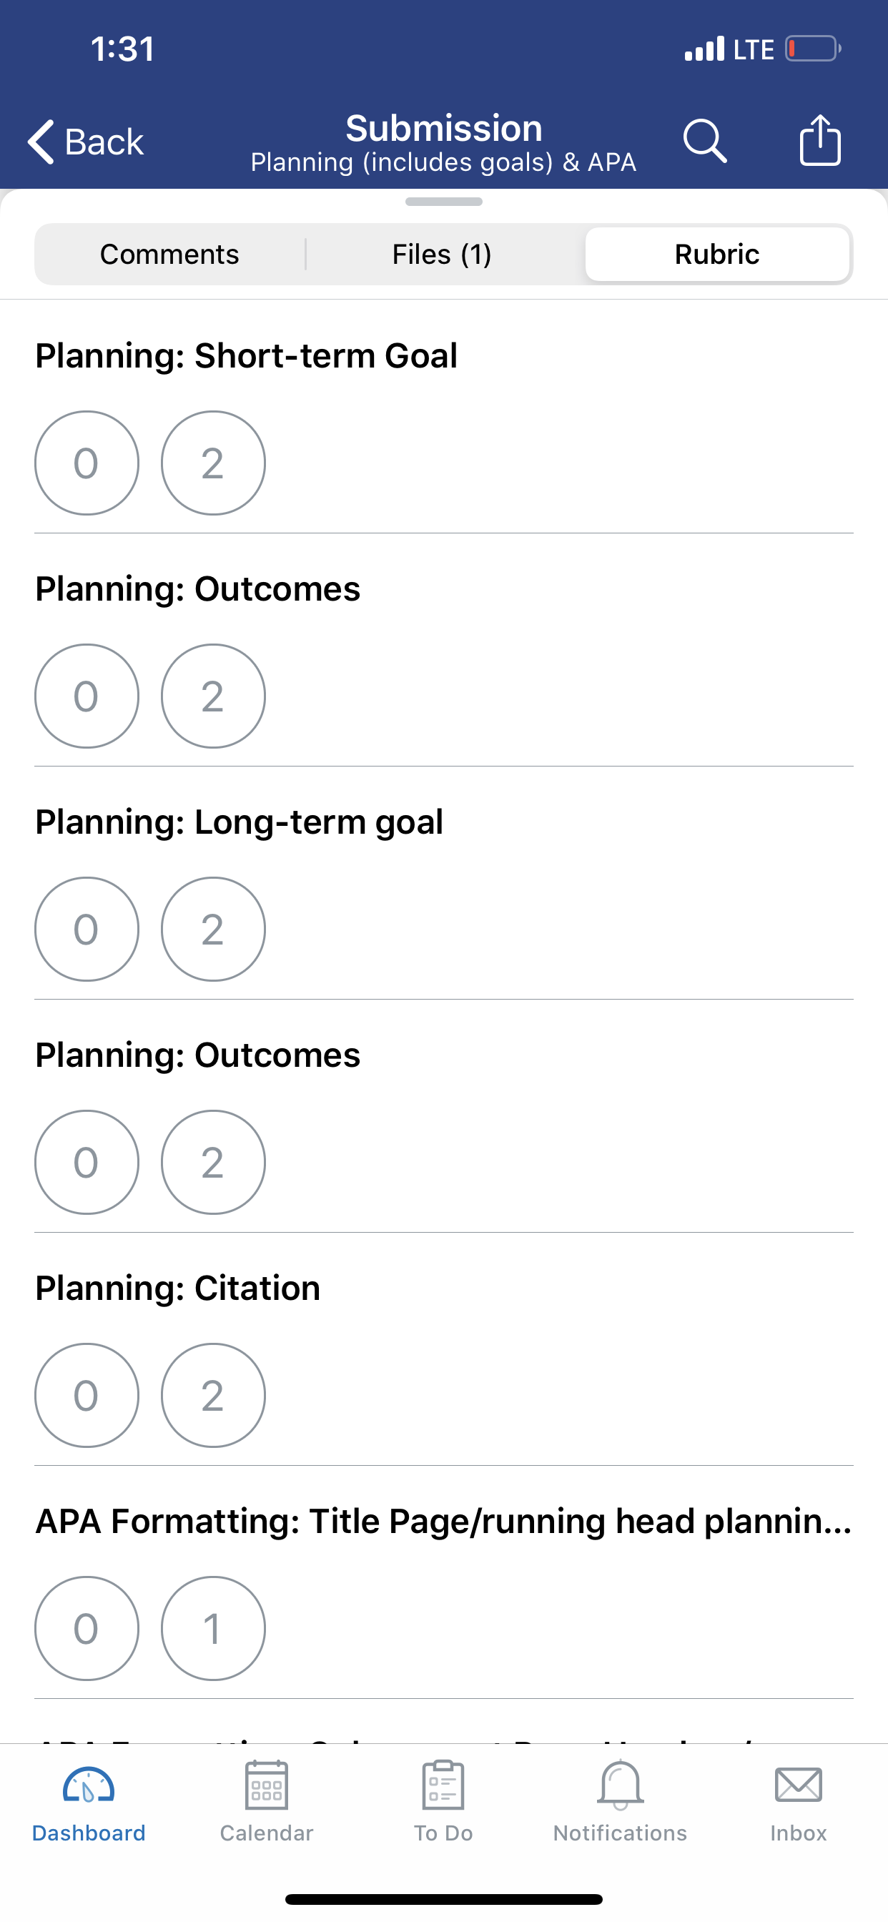The image size is (888, 1922).
Task: Select rating 0 for first Planning: Outcomes
Action: coord(87,696)
